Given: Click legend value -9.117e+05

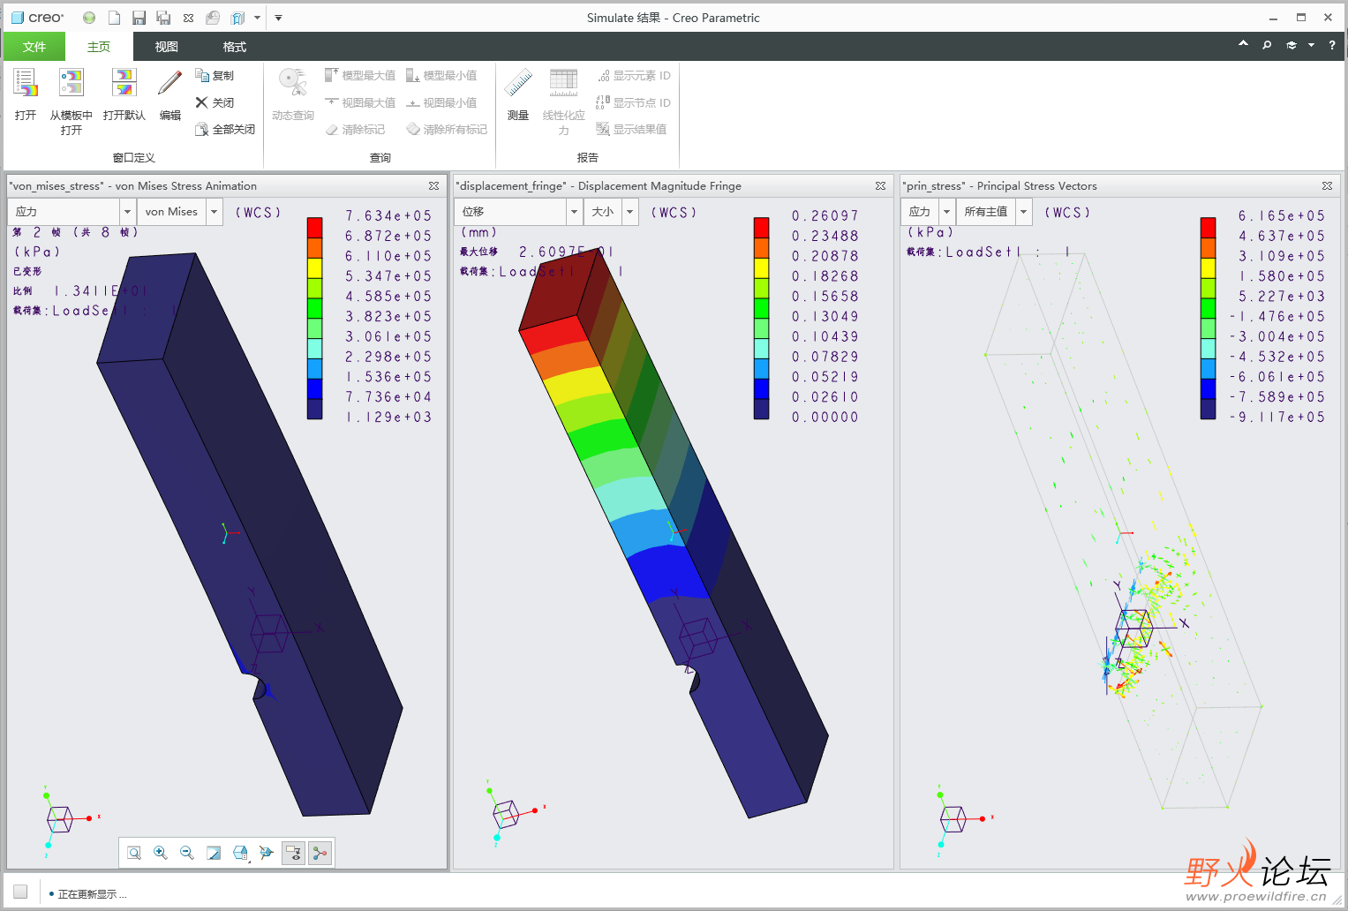Looking at the screenshot, I should click(1277, 418).
